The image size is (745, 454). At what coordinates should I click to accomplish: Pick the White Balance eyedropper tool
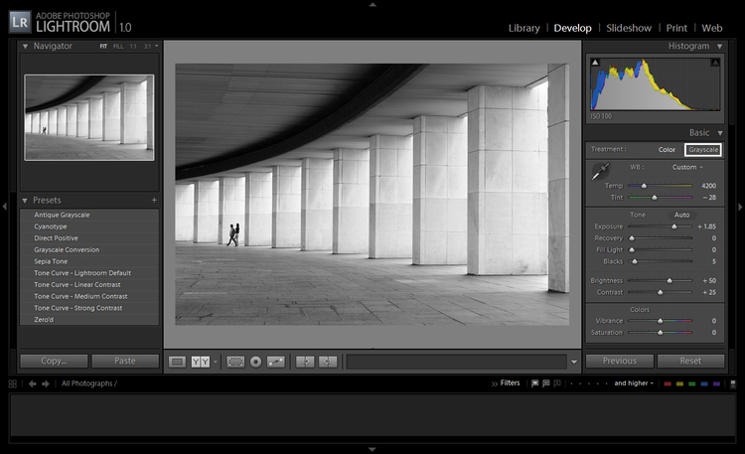pos(602,171)
